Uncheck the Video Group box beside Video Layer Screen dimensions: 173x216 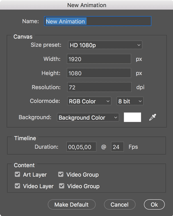tap(61, 186)
